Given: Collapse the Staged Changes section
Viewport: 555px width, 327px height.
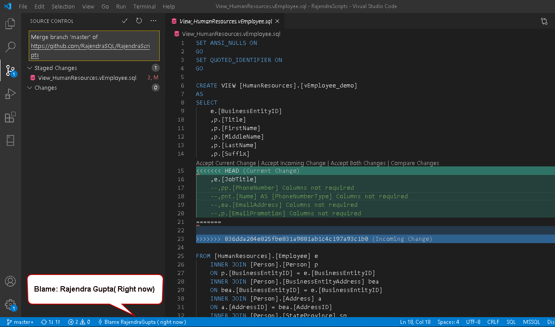Looking at the screenshot, I should click(30, 68).
